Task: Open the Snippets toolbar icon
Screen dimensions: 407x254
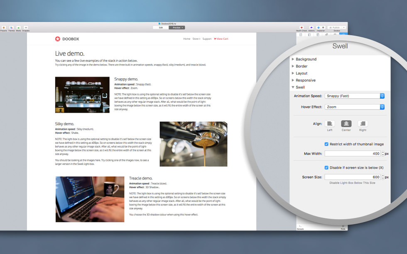Action: [x=26, y=27]
